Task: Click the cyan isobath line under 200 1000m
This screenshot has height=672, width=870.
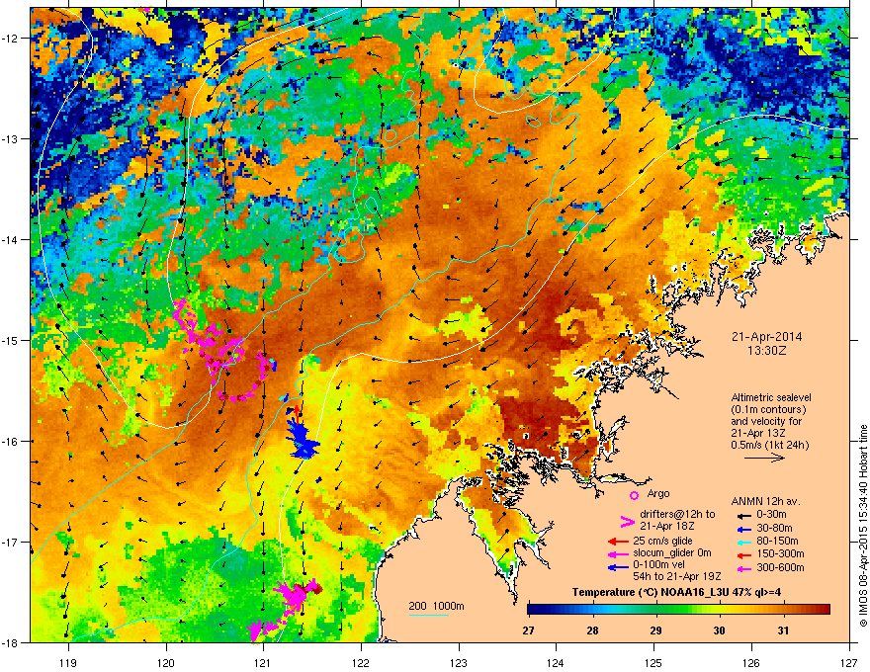Action: point(429,616)
